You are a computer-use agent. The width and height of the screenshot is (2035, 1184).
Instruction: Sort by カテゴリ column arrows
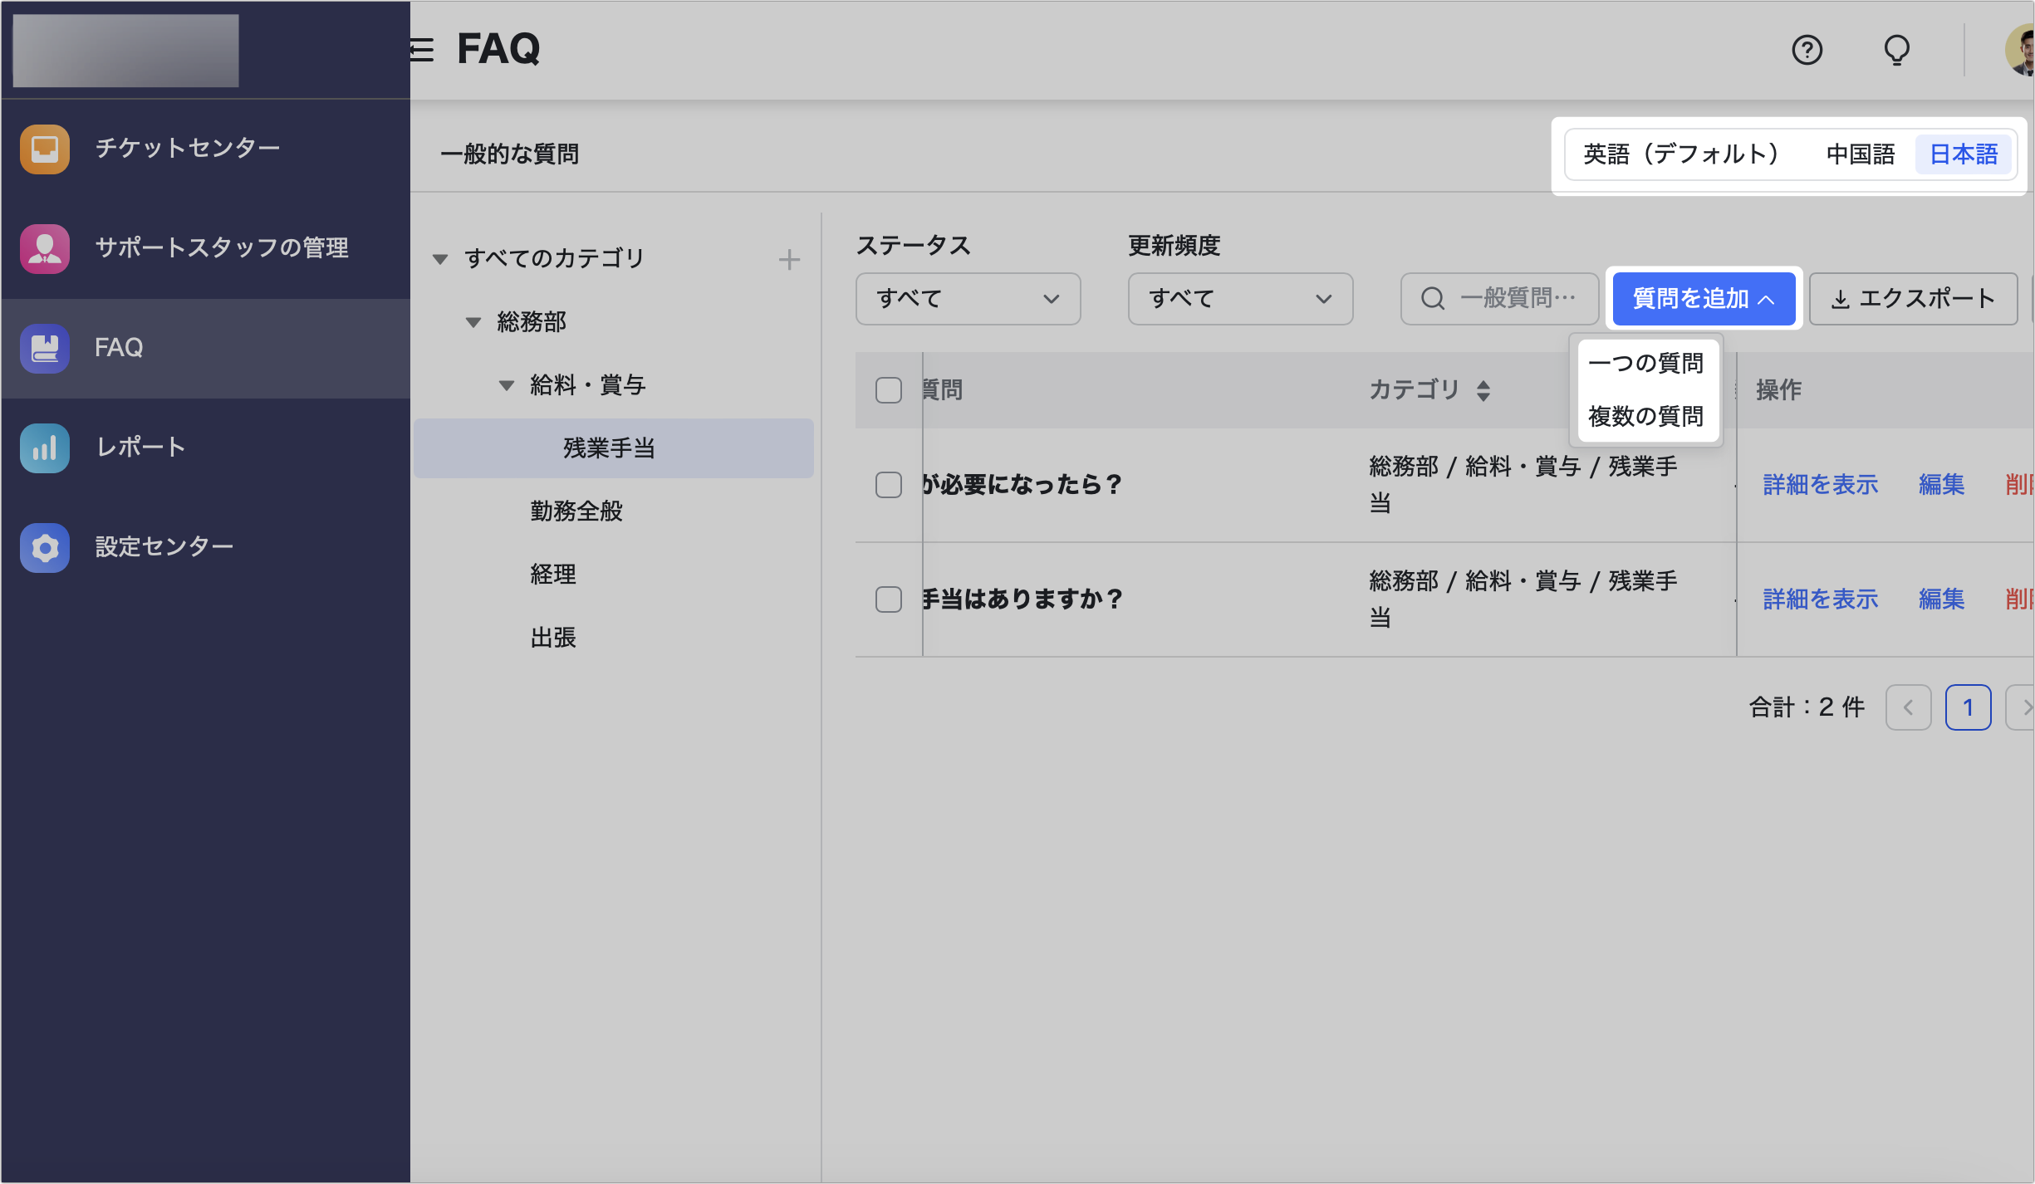point(1483,390)
